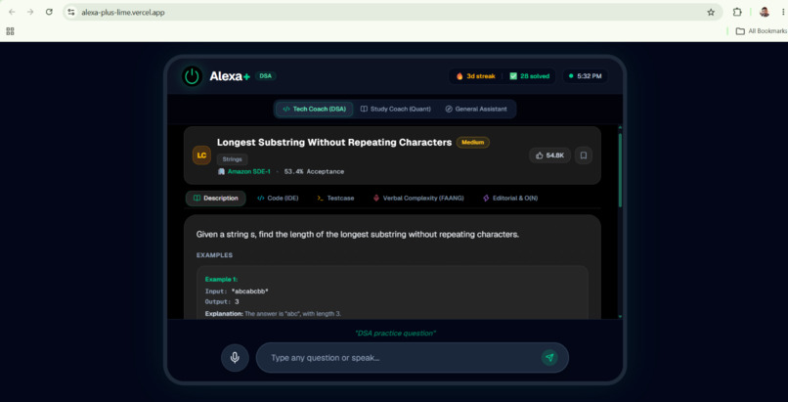Click the problem panel vertical scrollbar

point(620,171)
